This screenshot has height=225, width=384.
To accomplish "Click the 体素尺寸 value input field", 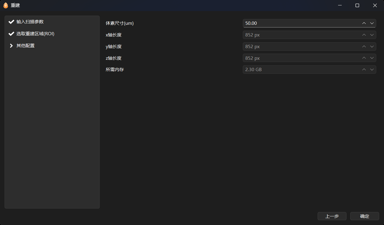I will 300,23.
